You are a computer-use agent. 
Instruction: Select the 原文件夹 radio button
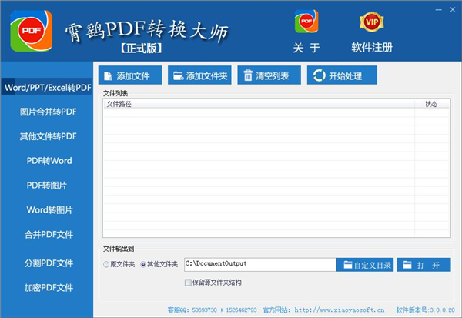pyautogui.click(x=107, y=265)
